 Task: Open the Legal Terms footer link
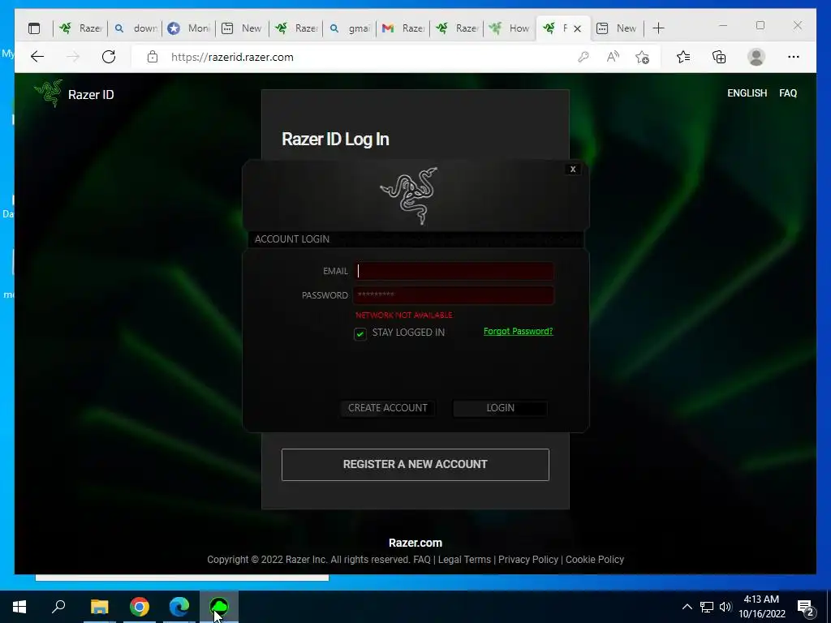[x=464, y=560]
